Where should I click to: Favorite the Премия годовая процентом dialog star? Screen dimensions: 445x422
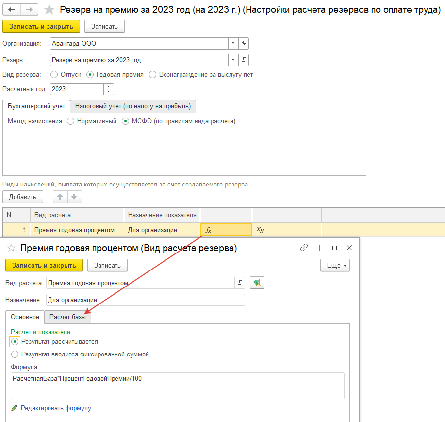click(11, 248)
